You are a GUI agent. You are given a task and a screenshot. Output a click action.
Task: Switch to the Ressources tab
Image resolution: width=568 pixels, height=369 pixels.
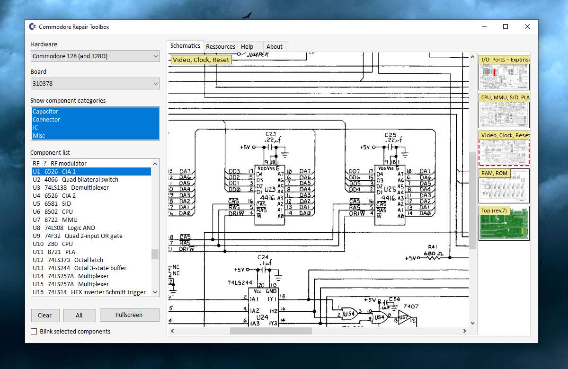(x=221, y=46)
